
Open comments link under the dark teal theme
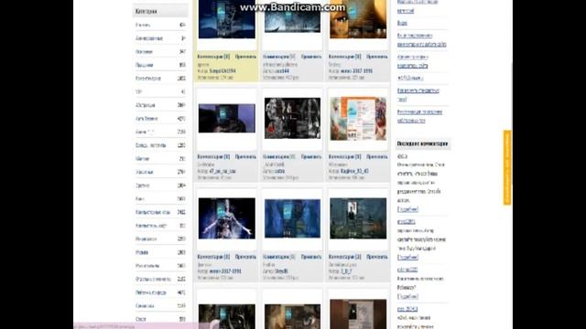point(345,257)
